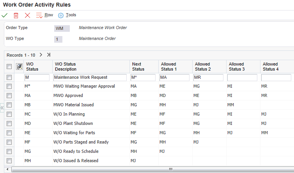This screenshot has height=173, width=294.
Task: Select the W/O Waiting for Parts row checkbox
Action: coord(9,133)
